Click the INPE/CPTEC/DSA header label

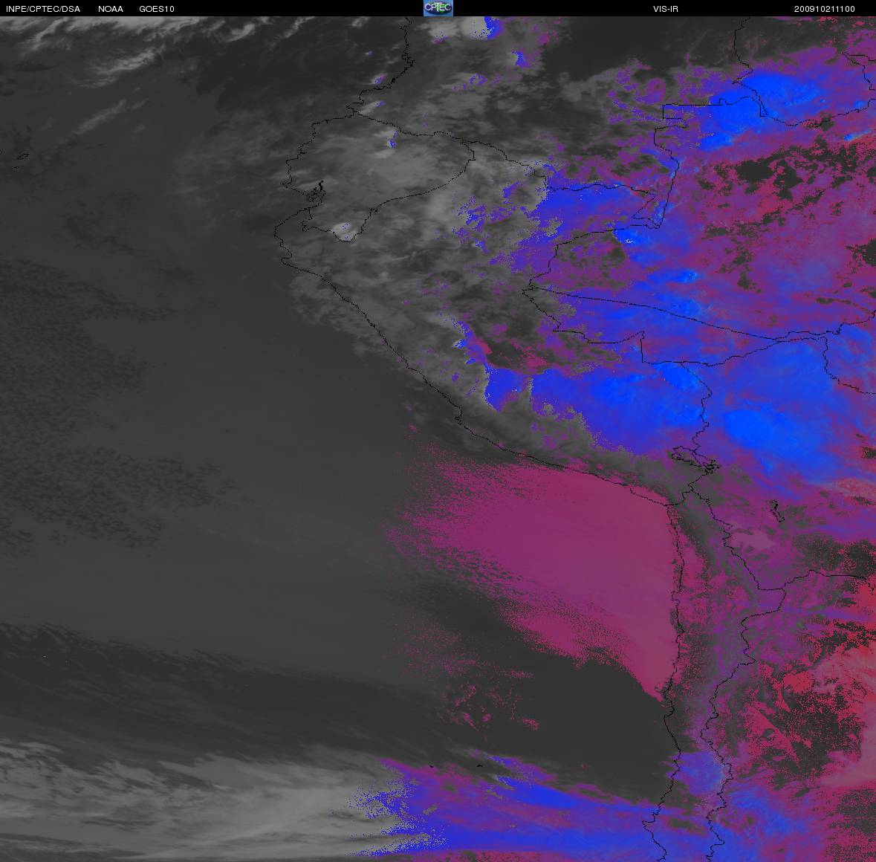point(43,9)
